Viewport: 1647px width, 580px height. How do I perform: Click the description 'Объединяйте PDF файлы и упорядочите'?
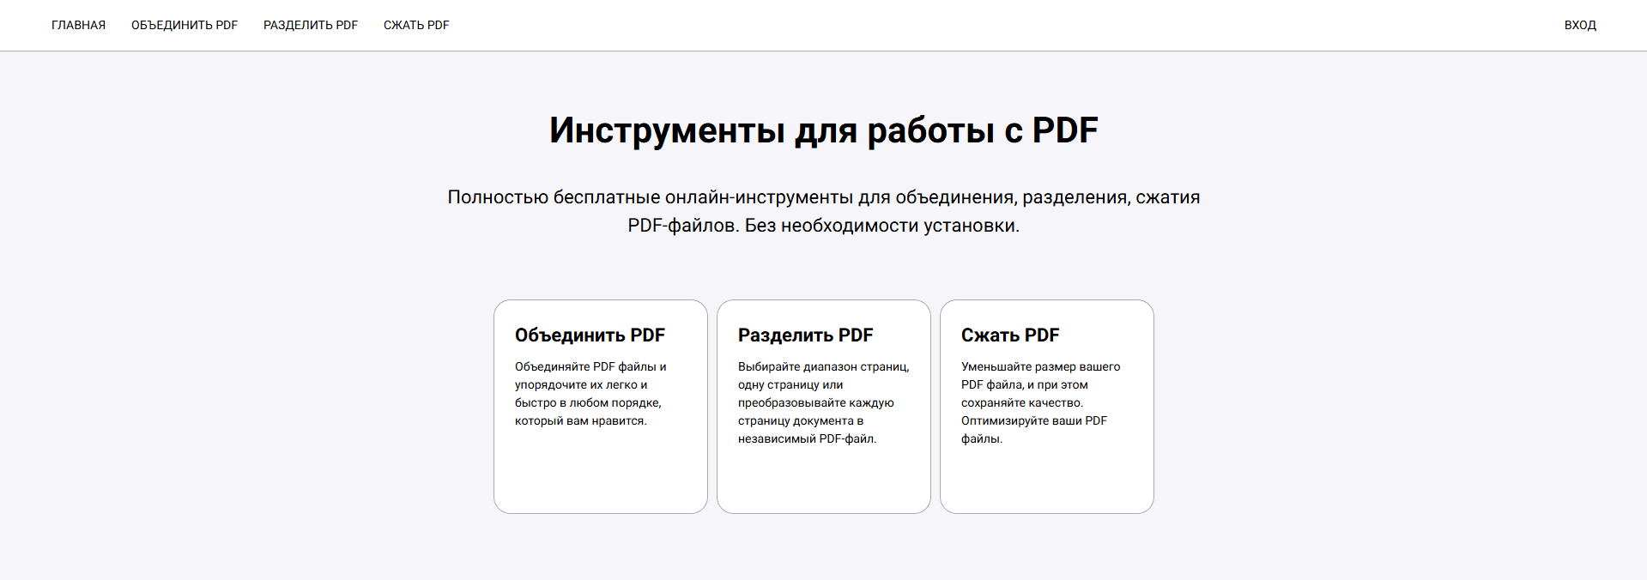pyautogui.click(x=590, y=394)
